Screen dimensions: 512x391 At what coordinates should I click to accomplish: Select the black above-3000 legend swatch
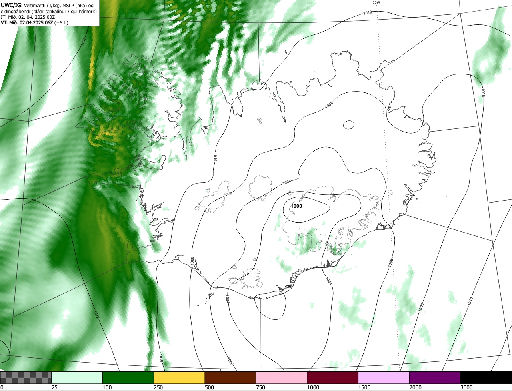coord(486,378)
